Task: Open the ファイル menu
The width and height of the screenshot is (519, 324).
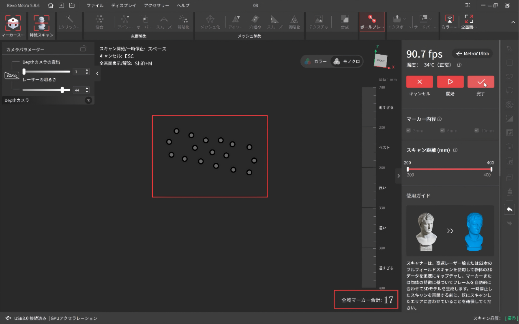Action: point(95,6)
